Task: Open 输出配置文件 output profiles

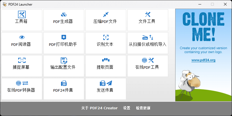Action: click(x=64, y=66)
